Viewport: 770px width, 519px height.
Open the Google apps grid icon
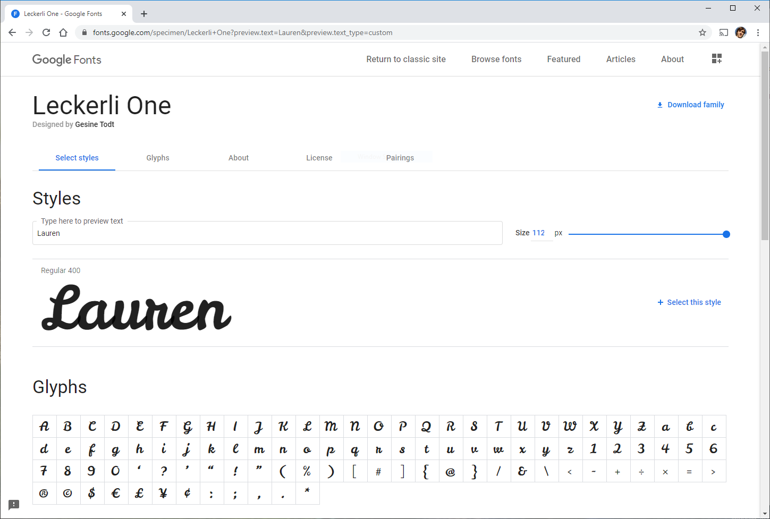coord(716,58)
